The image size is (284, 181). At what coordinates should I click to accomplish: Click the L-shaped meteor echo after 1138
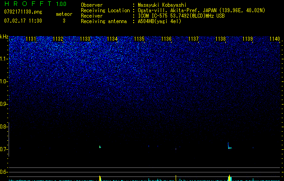[x=229, y=146]
